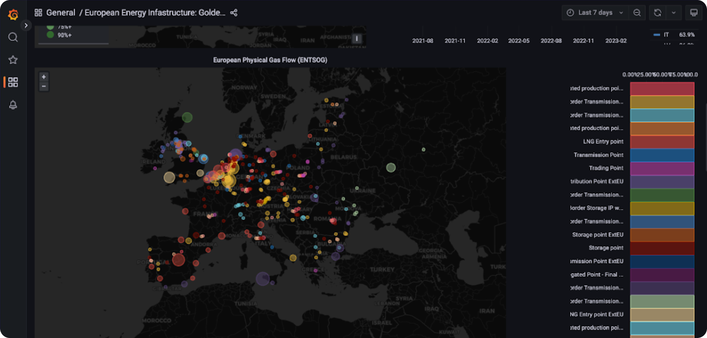This screenshot has height=338, width=707.
Task: Click the 'smission Point ExtEU' row label
Action: point(597,261)
